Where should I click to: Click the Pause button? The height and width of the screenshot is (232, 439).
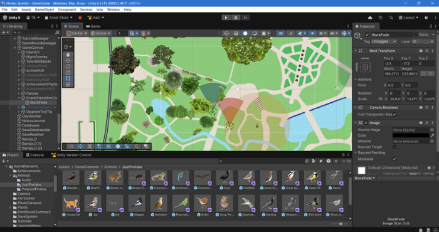click(236, 18)
